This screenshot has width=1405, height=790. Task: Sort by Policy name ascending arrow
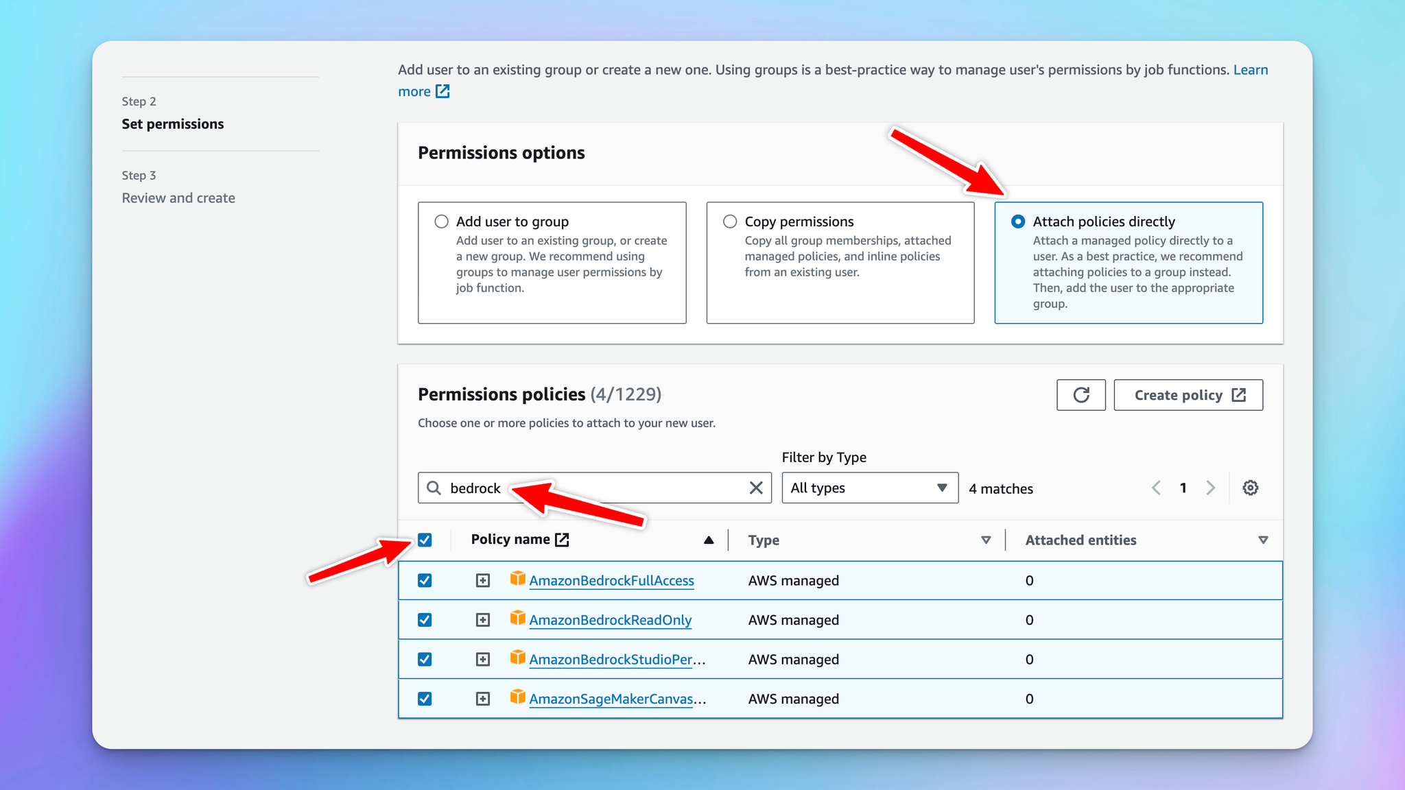tap(709, 540)
